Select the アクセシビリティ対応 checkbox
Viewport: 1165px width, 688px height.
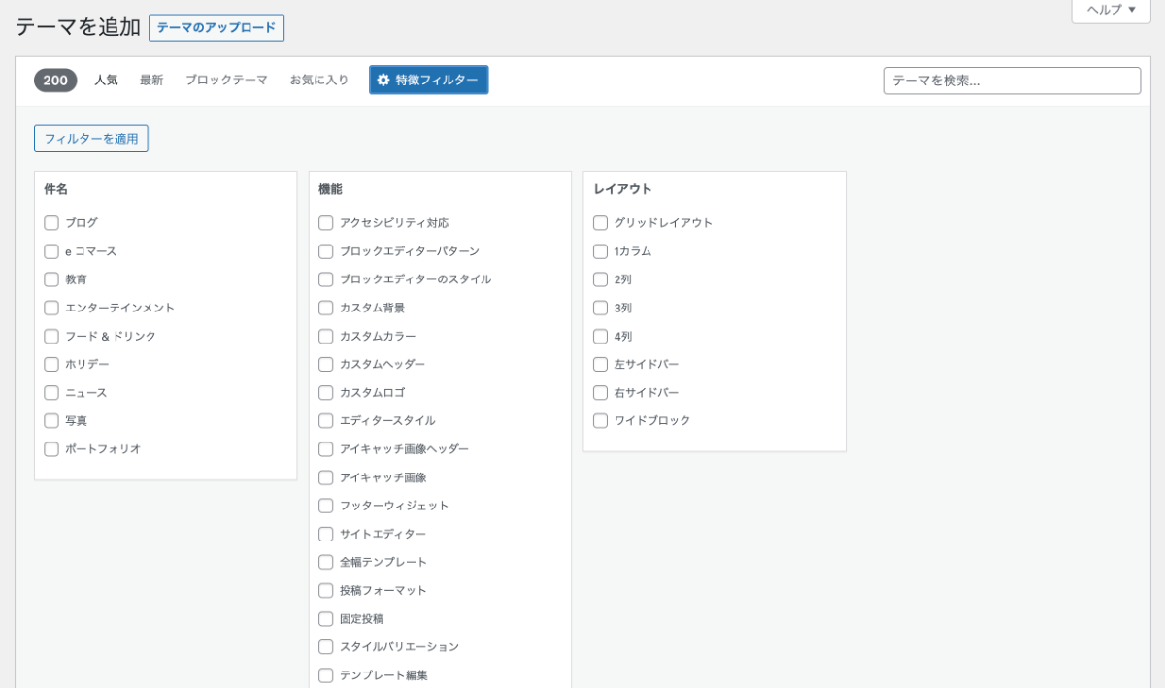tap(326, 223)
